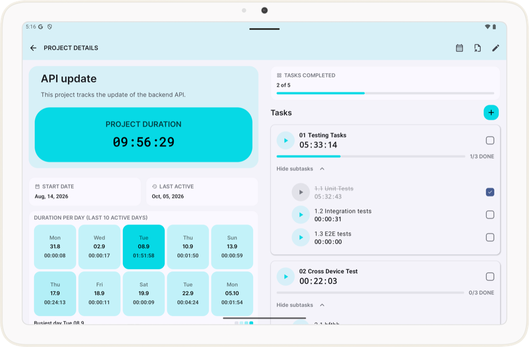Select the Thu 17.9 day tile
The width and height of the screenshot is (529, 347).
pyautogui.click(x=55, y=294)
